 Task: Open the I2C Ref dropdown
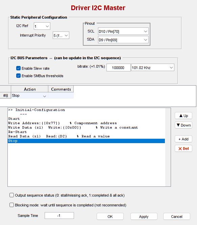42,26
